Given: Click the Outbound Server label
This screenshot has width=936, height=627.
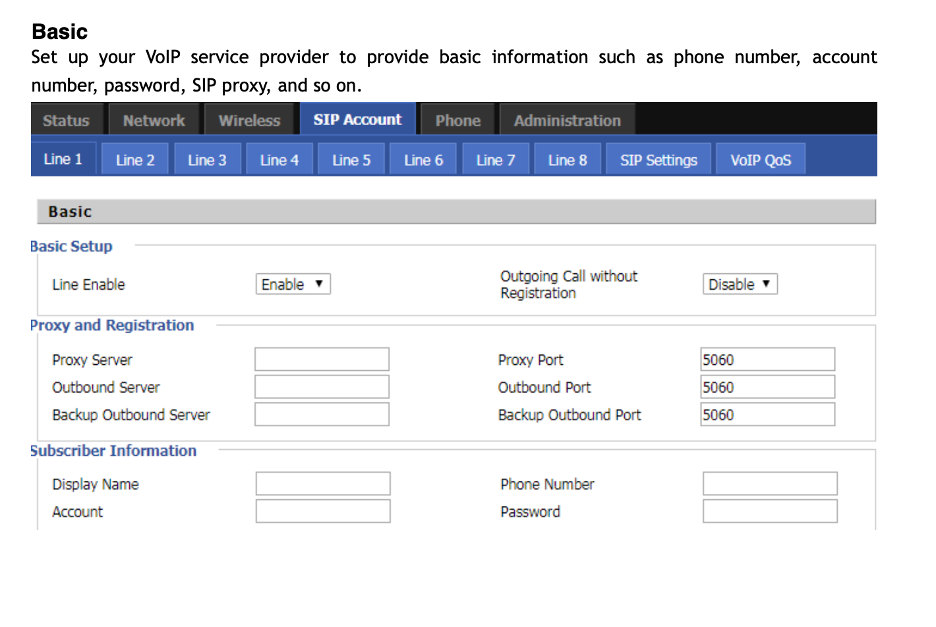Looking at the screenshot, I should coord(106,388).
